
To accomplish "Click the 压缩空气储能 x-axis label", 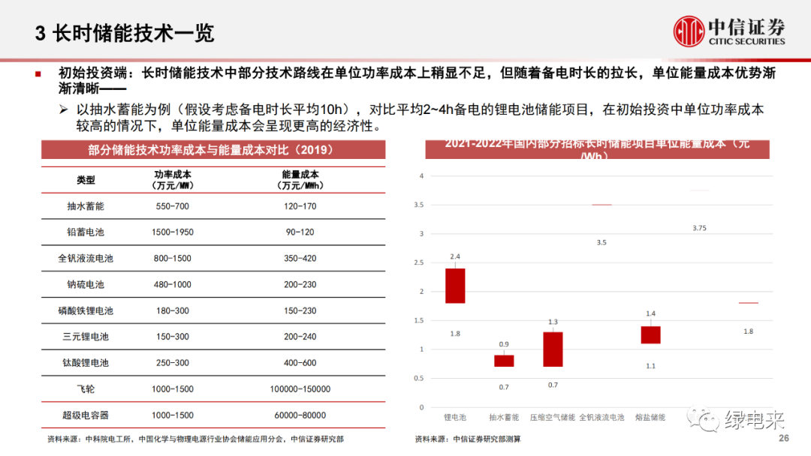I will coord(553,417).
